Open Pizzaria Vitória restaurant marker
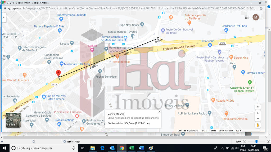Image resolution: width=271 pixels, height=152 pixels. point(213,100)
